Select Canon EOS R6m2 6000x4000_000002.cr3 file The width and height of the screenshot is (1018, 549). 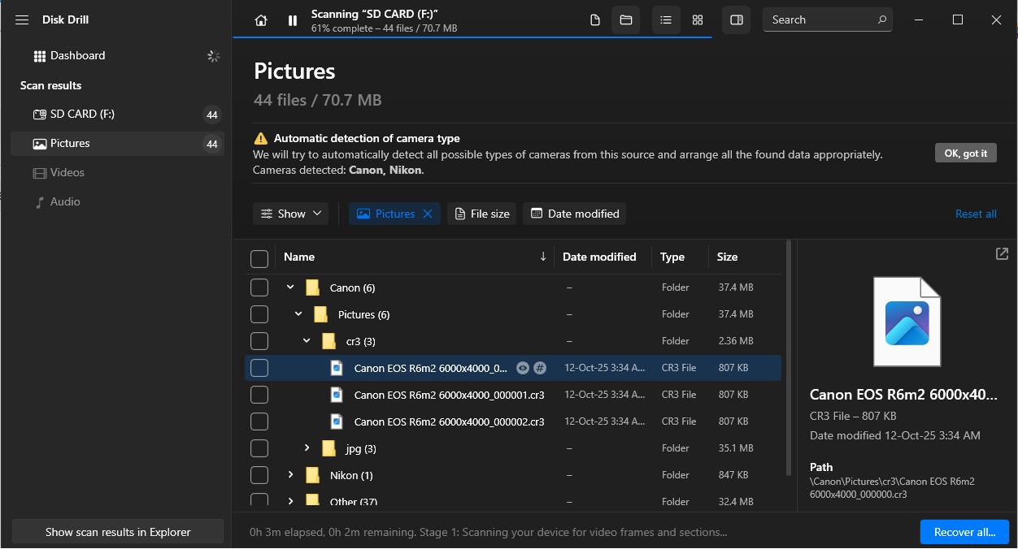click(449, 422)
